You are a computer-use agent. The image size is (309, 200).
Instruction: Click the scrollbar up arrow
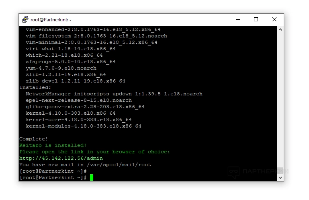(x=280, y=30)
